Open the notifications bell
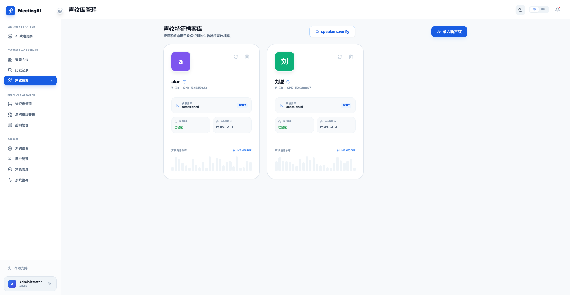The height and width of the screenshot is (295, 570). (x=558, y=10)
